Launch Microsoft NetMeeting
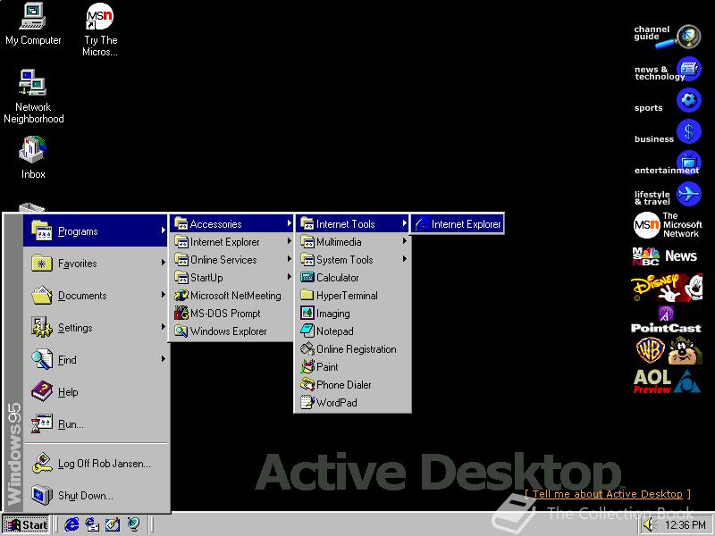 pos(232,296)
